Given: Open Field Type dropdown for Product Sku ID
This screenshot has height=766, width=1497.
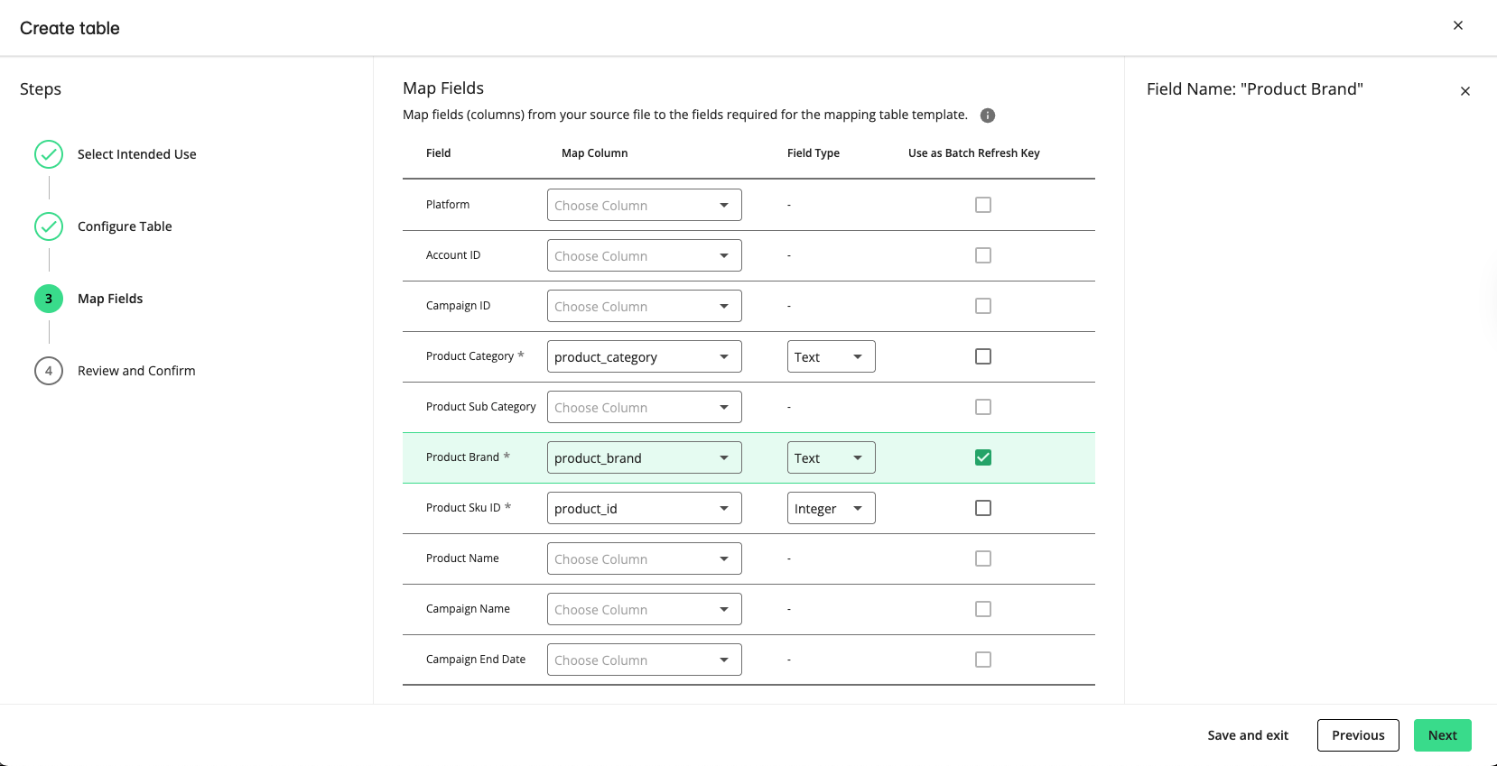Looking at the screenshot, I should pos(831,508).
